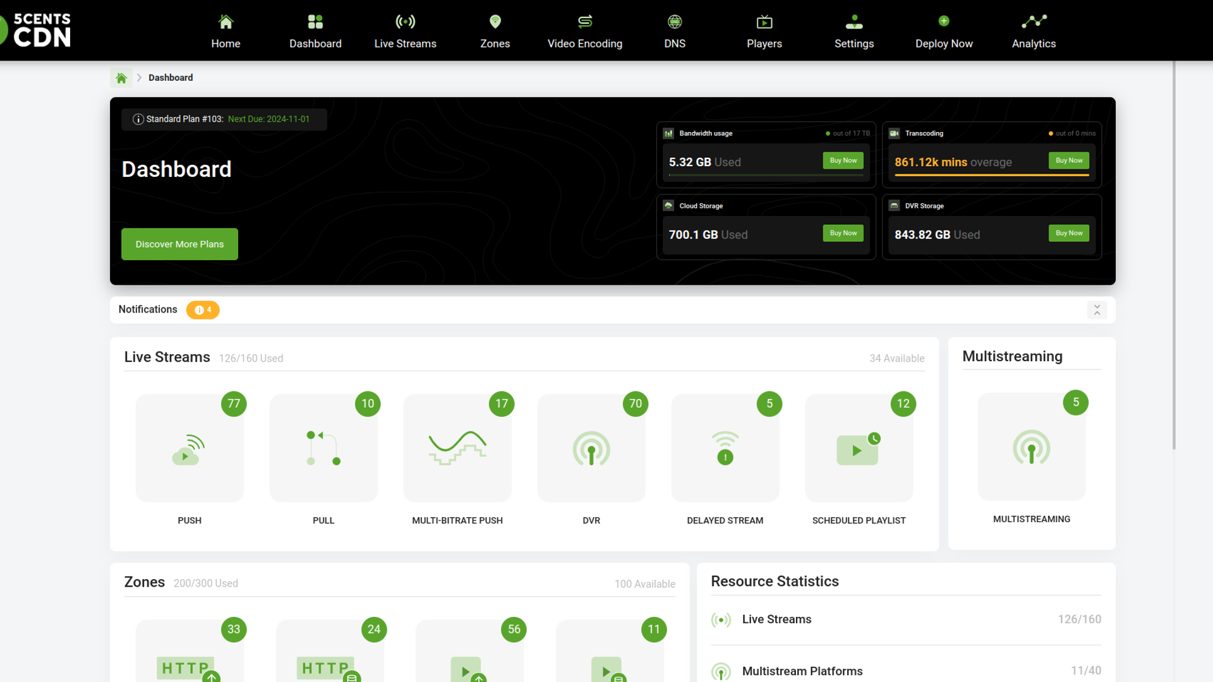
Task: Open the PUSH stream type card
Action: [x=190, y=448]
